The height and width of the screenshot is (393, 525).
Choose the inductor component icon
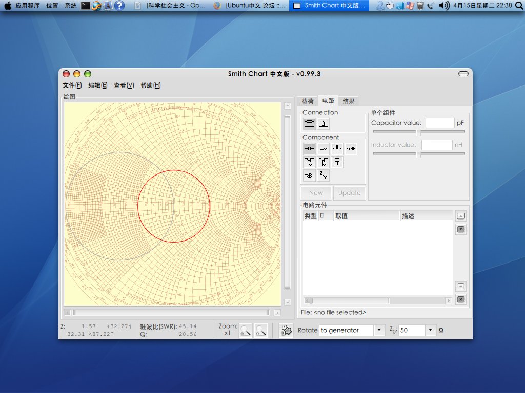(323, 149)
